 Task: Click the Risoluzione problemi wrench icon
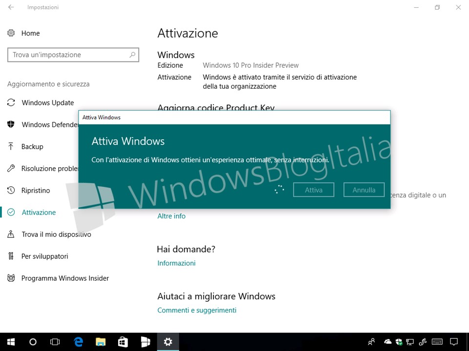click(x=11, y=168)
